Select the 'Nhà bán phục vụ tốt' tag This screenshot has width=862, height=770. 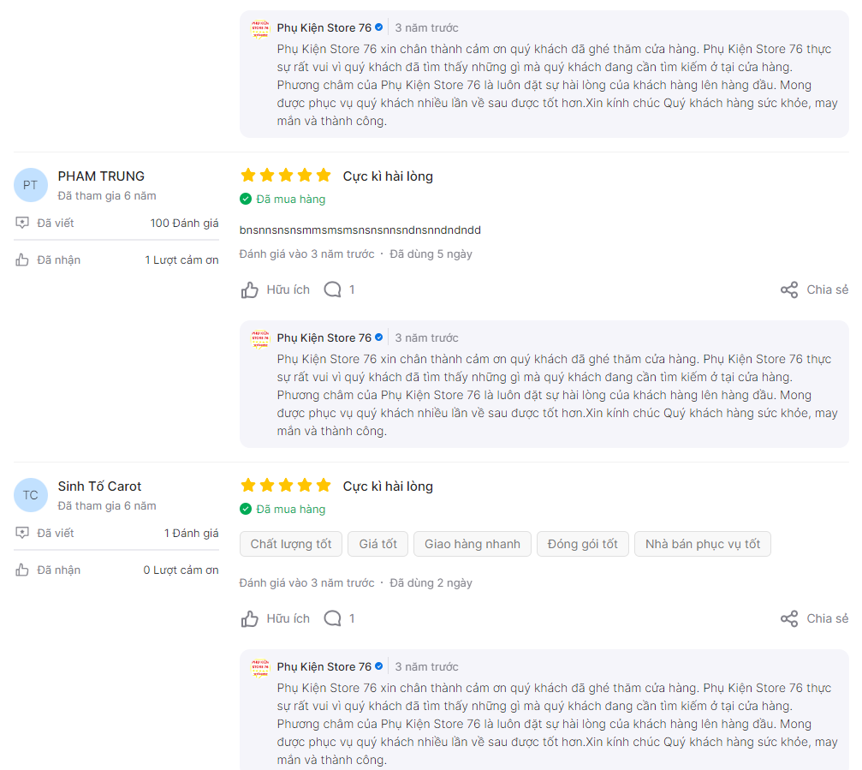coord(703,544)
